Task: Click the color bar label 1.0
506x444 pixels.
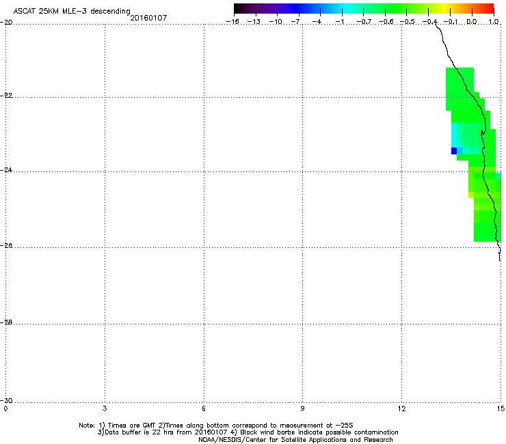Action: (494, 22)
